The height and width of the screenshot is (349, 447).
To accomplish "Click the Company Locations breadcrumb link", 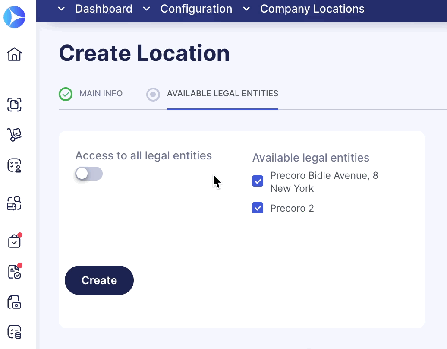I will tap(312, 9).
